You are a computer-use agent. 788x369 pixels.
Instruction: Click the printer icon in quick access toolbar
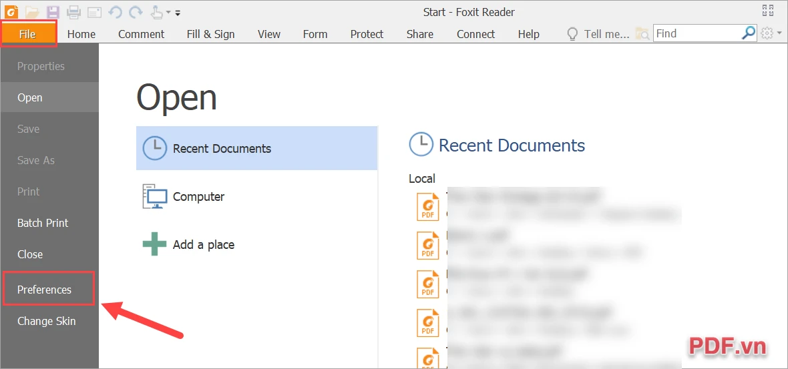pos(74,11)
